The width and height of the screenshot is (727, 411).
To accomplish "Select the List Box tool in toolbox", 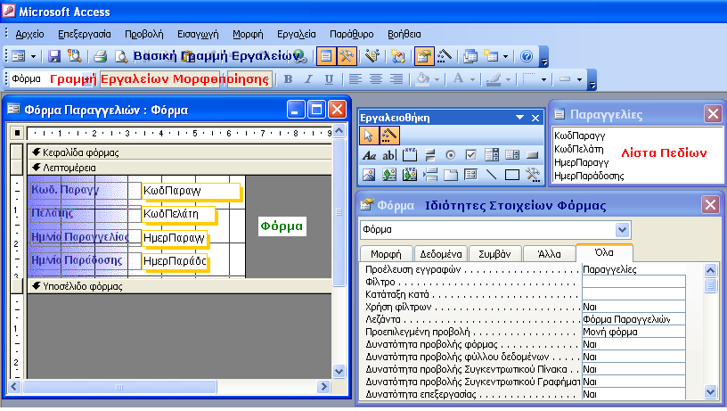I will point(512,155).
